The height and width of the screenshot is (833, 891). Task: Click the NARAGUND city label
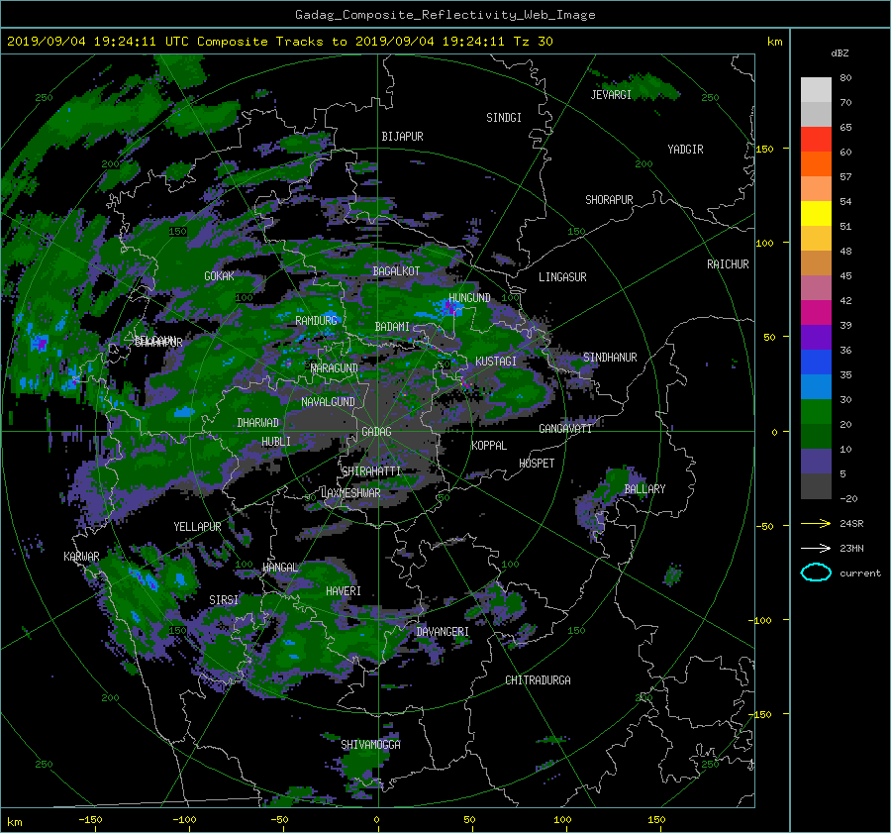tap(335, 368)
